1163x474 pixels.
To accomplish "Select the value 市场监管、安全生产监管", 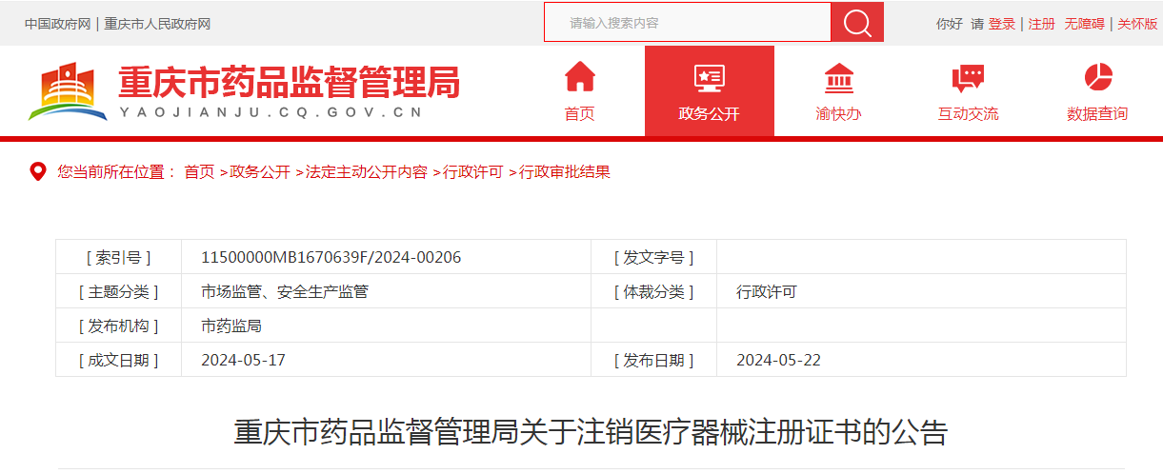I will click(x=285, y=292).
